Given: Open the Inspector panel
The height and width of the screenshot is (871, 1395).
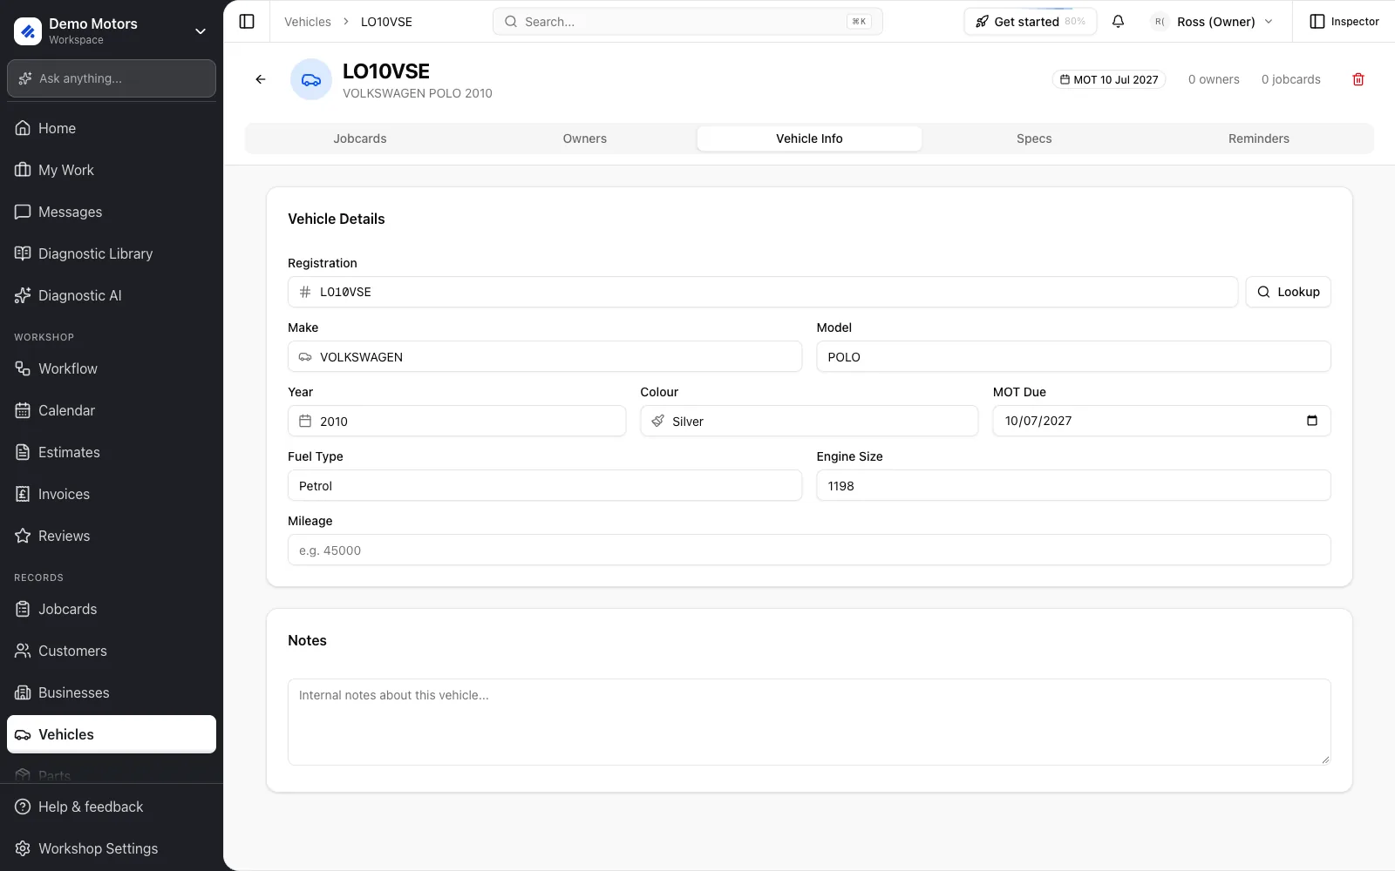Looking at the screenshot, I should pos(1344,22).
